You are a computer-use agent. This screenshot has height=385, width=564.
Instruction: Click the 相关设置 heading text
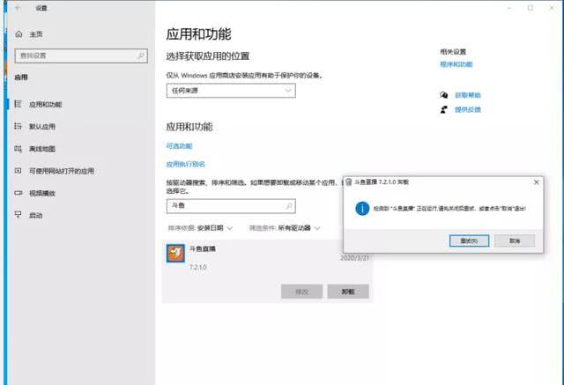(x=453, y=52)
